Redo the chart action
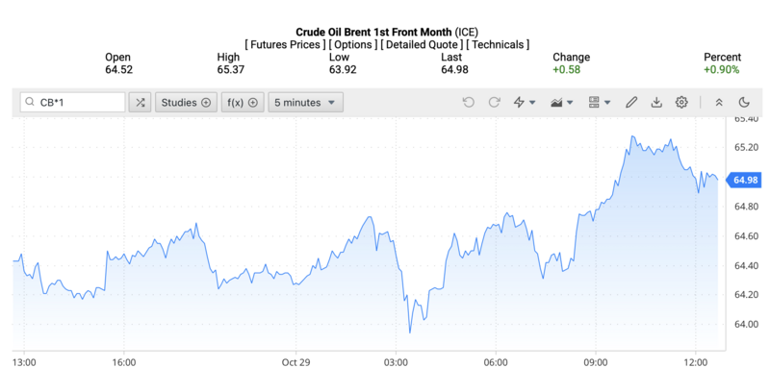 tap(494, 103)
